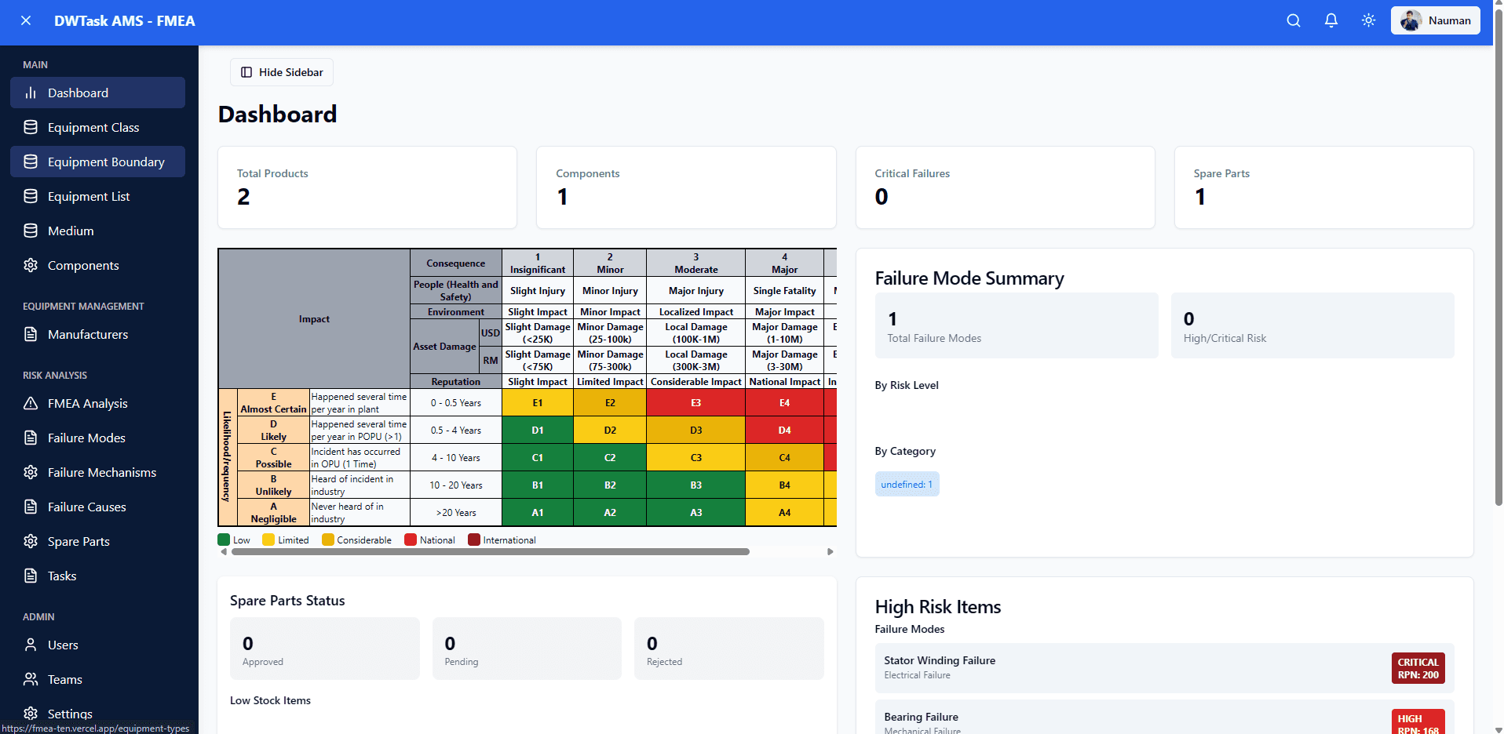Check alerts via the notification bell icon
Screen dimensions: 1504x734
pyautogui.click(x=1331, y=20)
